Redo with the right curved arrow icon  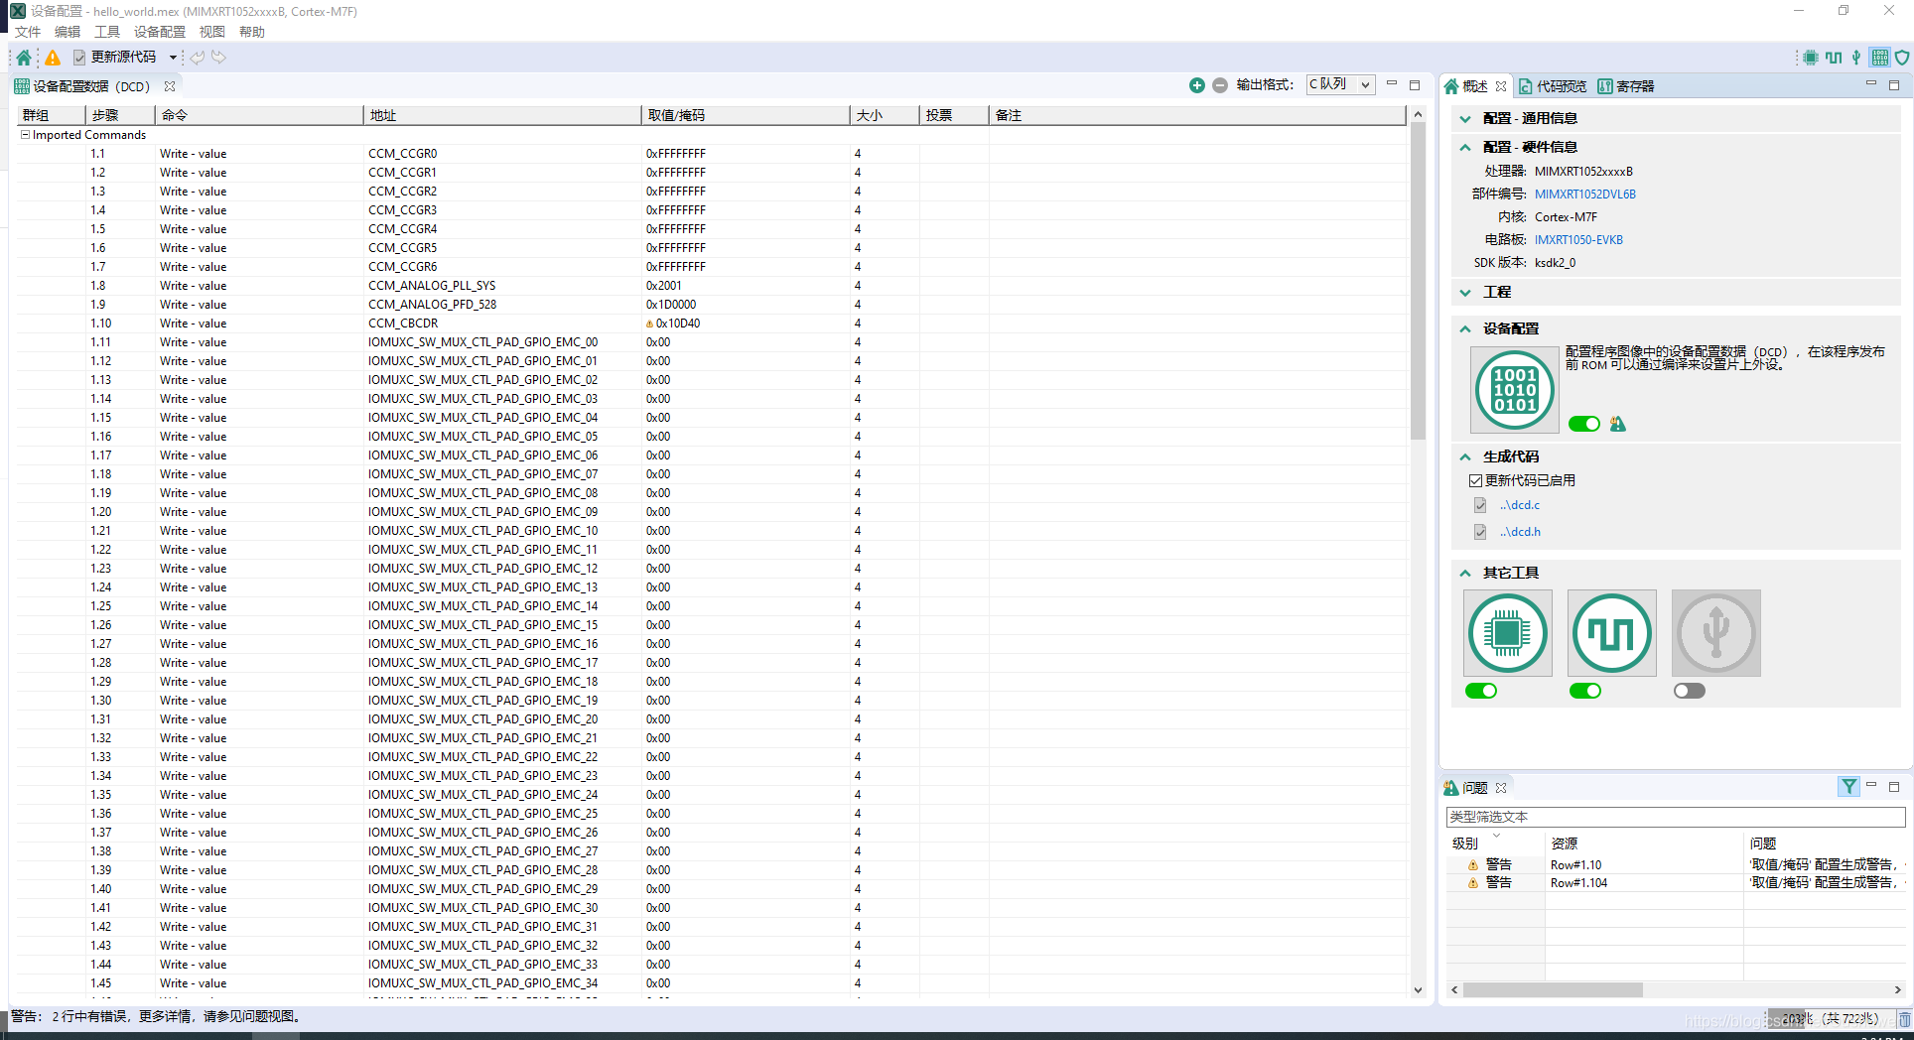pyautogui.click(x=218, y=58)
